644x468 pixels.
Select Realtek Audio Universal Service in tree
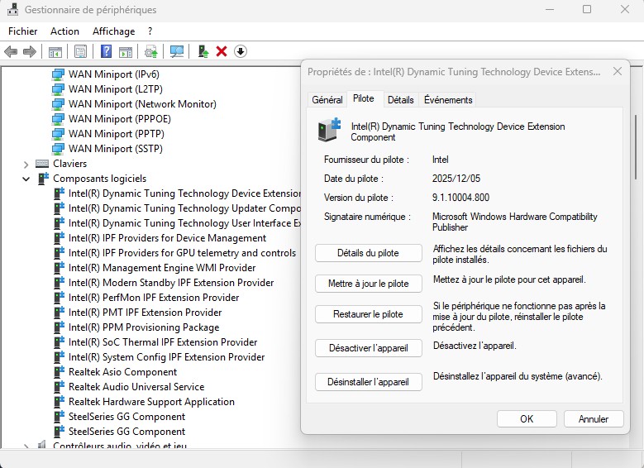pos(136,387)
